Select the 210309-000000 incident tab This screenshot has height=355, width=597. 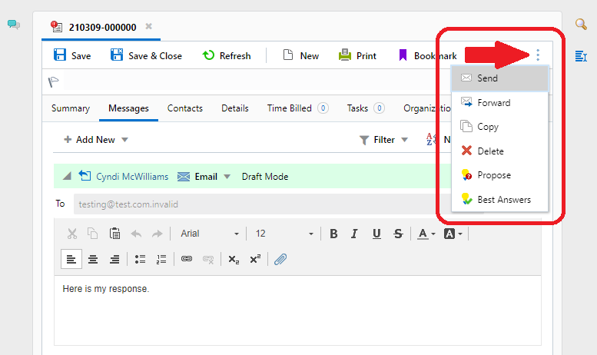point(102,28)
